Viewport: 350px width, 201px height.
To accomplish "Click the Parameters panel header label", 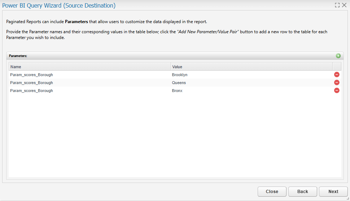I will (18, 56).
